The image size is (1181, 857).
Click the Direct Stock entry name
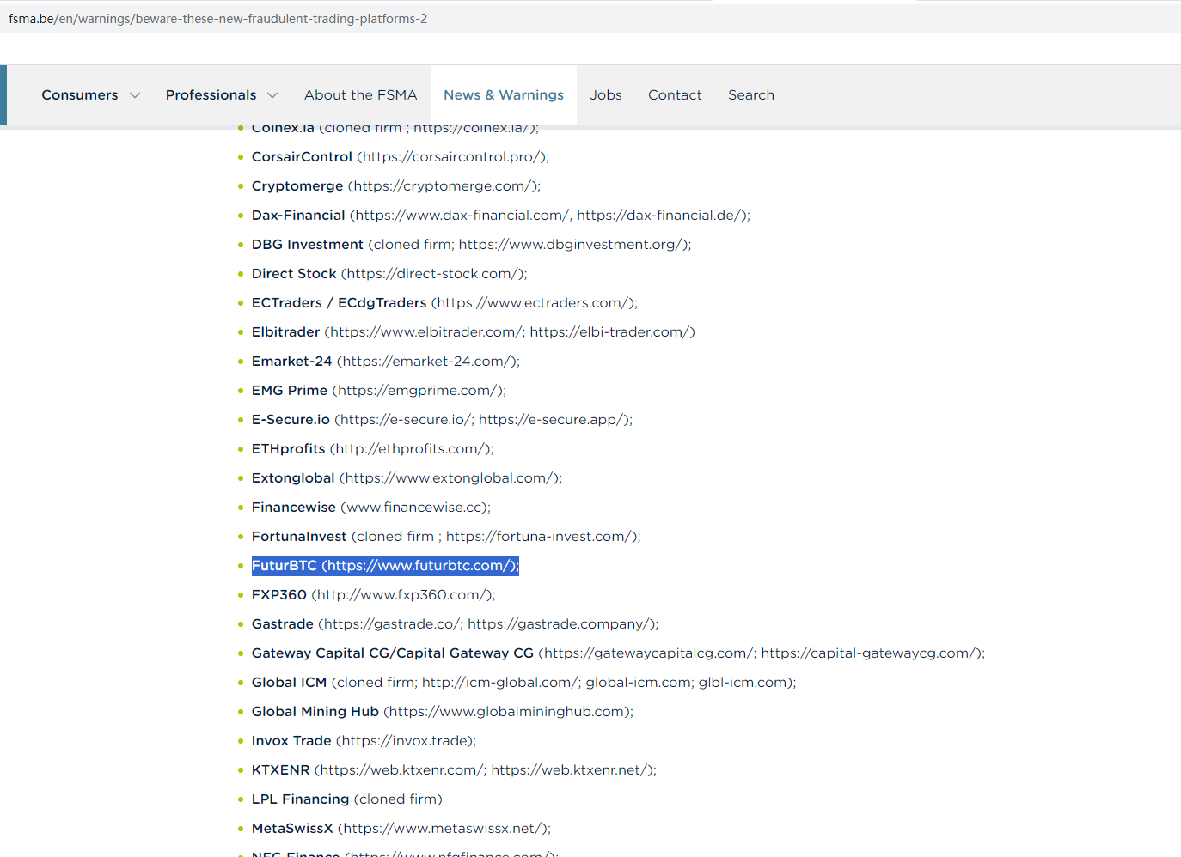tap(294, 274)
